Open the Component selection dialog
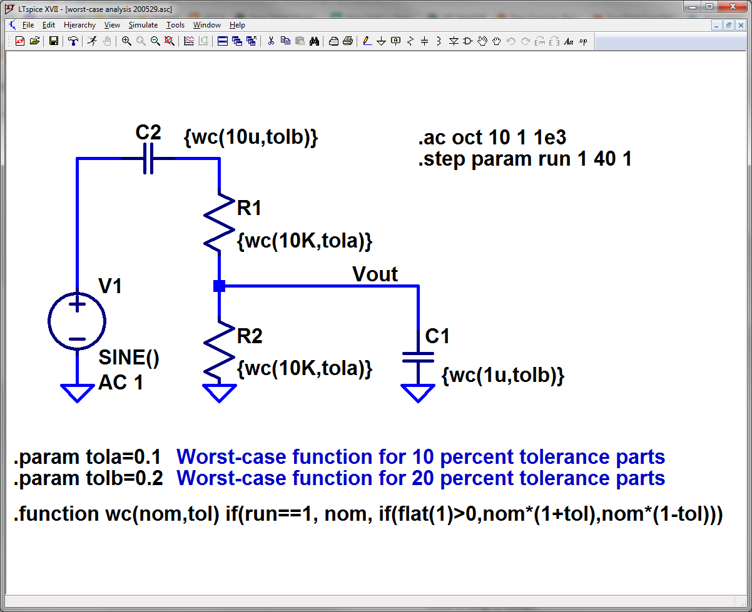 click(467, 41)
